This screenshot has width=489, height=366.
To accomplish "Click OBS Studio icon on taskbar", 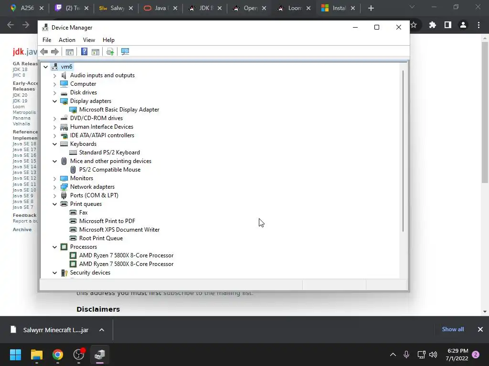I will coord(79,355).
